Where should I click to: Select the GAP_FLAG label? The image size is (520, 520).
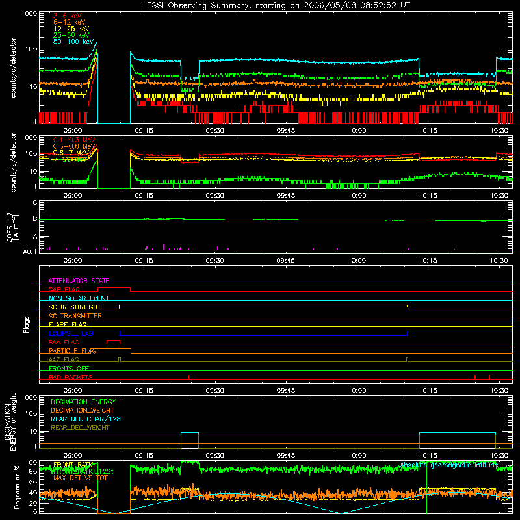tap(64, 289)
